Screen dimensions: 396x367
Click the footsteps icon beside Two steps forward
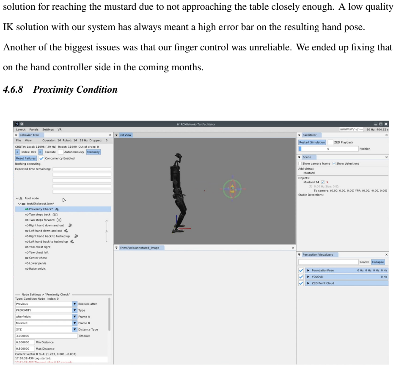[x=59, y=220]
